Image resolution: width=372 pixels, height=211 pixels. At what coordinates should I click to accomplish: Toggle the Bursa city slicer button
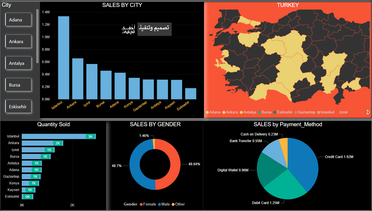pyautogui.click(x=18, y=85)
